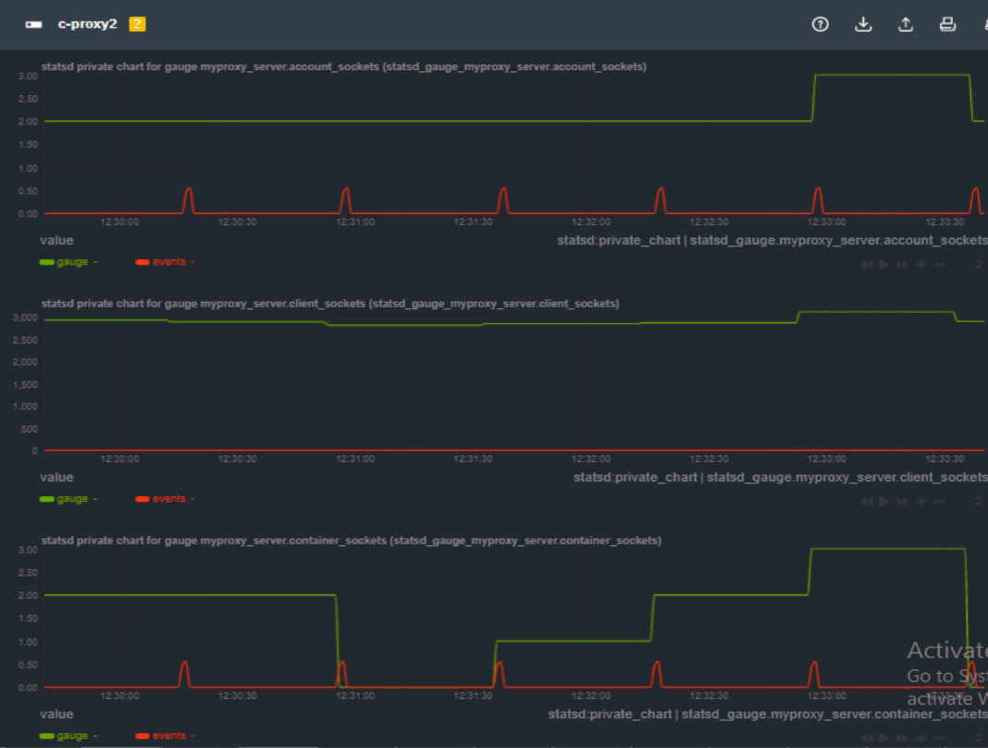This screenshot has width=988, height=748.
Task: Pan account_sockets chart left with rewind arrows
Action: point(867,264)
